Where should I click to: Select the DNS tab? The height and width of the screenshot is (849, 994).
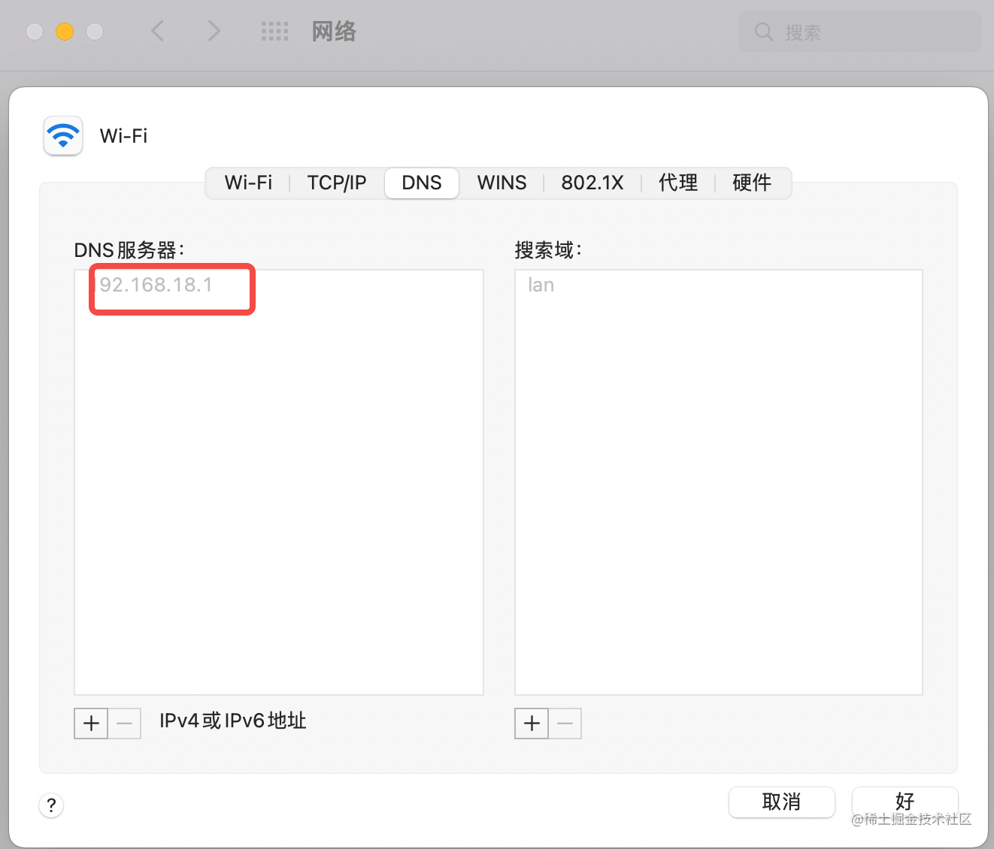click(422, 183)
